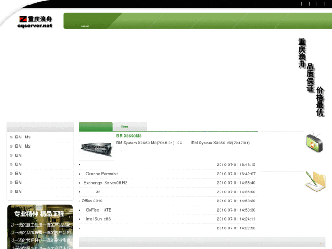Go to HOME in the green navigation bar
The width and height of the screenshot is (332, 249).
click(x=85, y=26)
